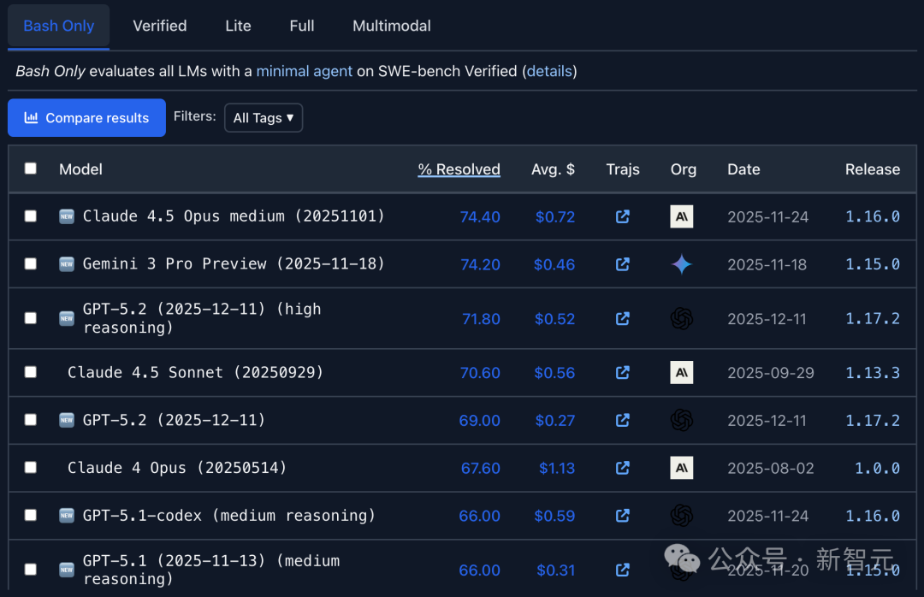The height and width of the screenshot is (597, 924).
Task: Check the GPT-5.2 (2025-12-11) 69.00 row
Action: coord(31,420)
